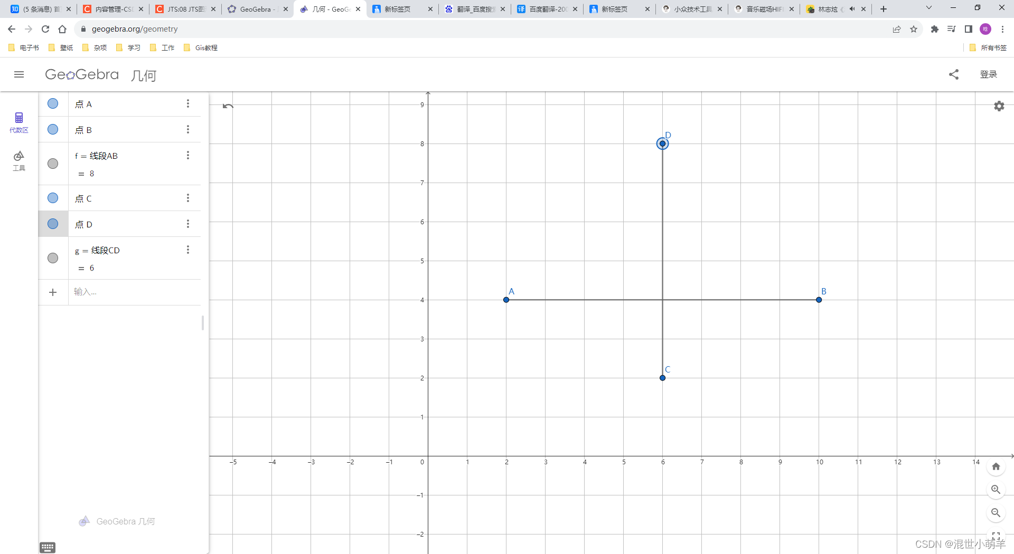
Task: Open browser home page
Action: [x=62, y=29]
